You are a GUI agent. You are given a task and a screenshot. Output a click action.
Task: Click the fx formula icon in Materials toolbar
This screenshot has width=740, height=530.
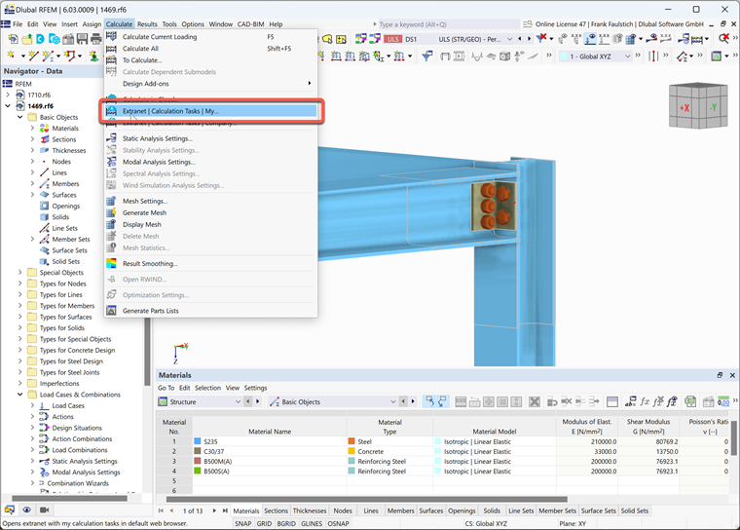point(645,402)
